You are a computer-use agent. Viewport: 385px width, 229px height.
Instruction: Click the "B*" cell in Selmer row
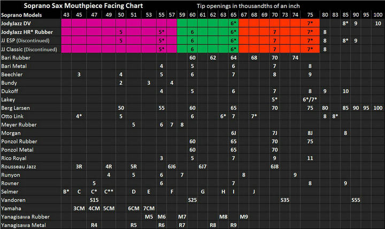[66, 192]
